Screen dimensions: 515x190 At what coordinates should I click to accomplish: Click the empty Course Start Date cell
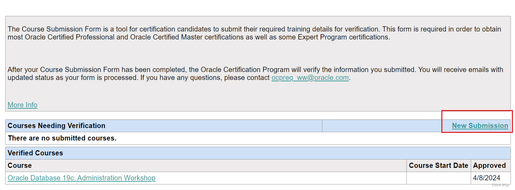click(x=438, y=178)
